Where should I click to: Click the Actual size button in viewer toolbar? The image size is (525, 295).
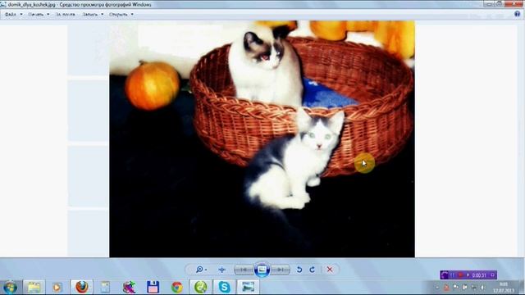click(221, 270)
